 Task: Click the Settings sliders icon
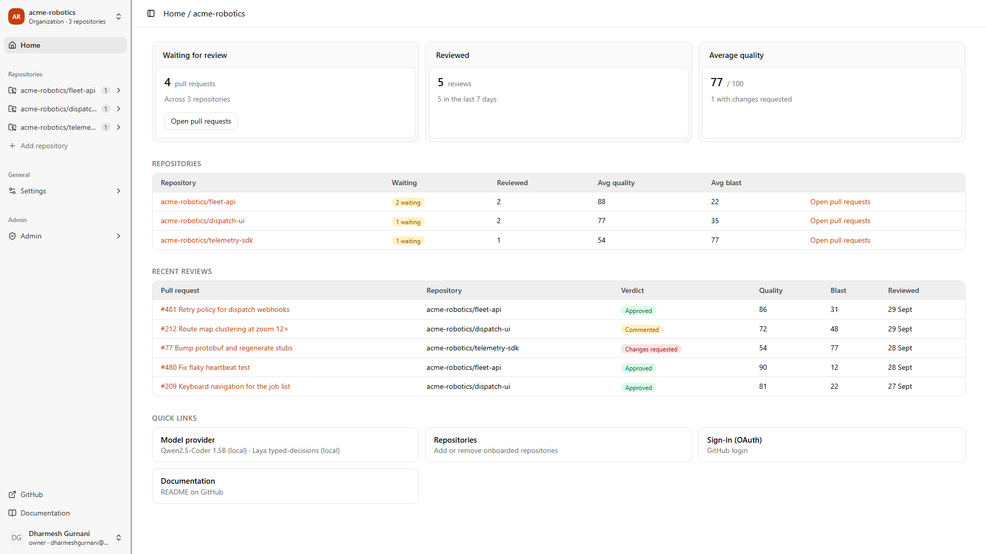pyautogui.click(x=12, y=191)
